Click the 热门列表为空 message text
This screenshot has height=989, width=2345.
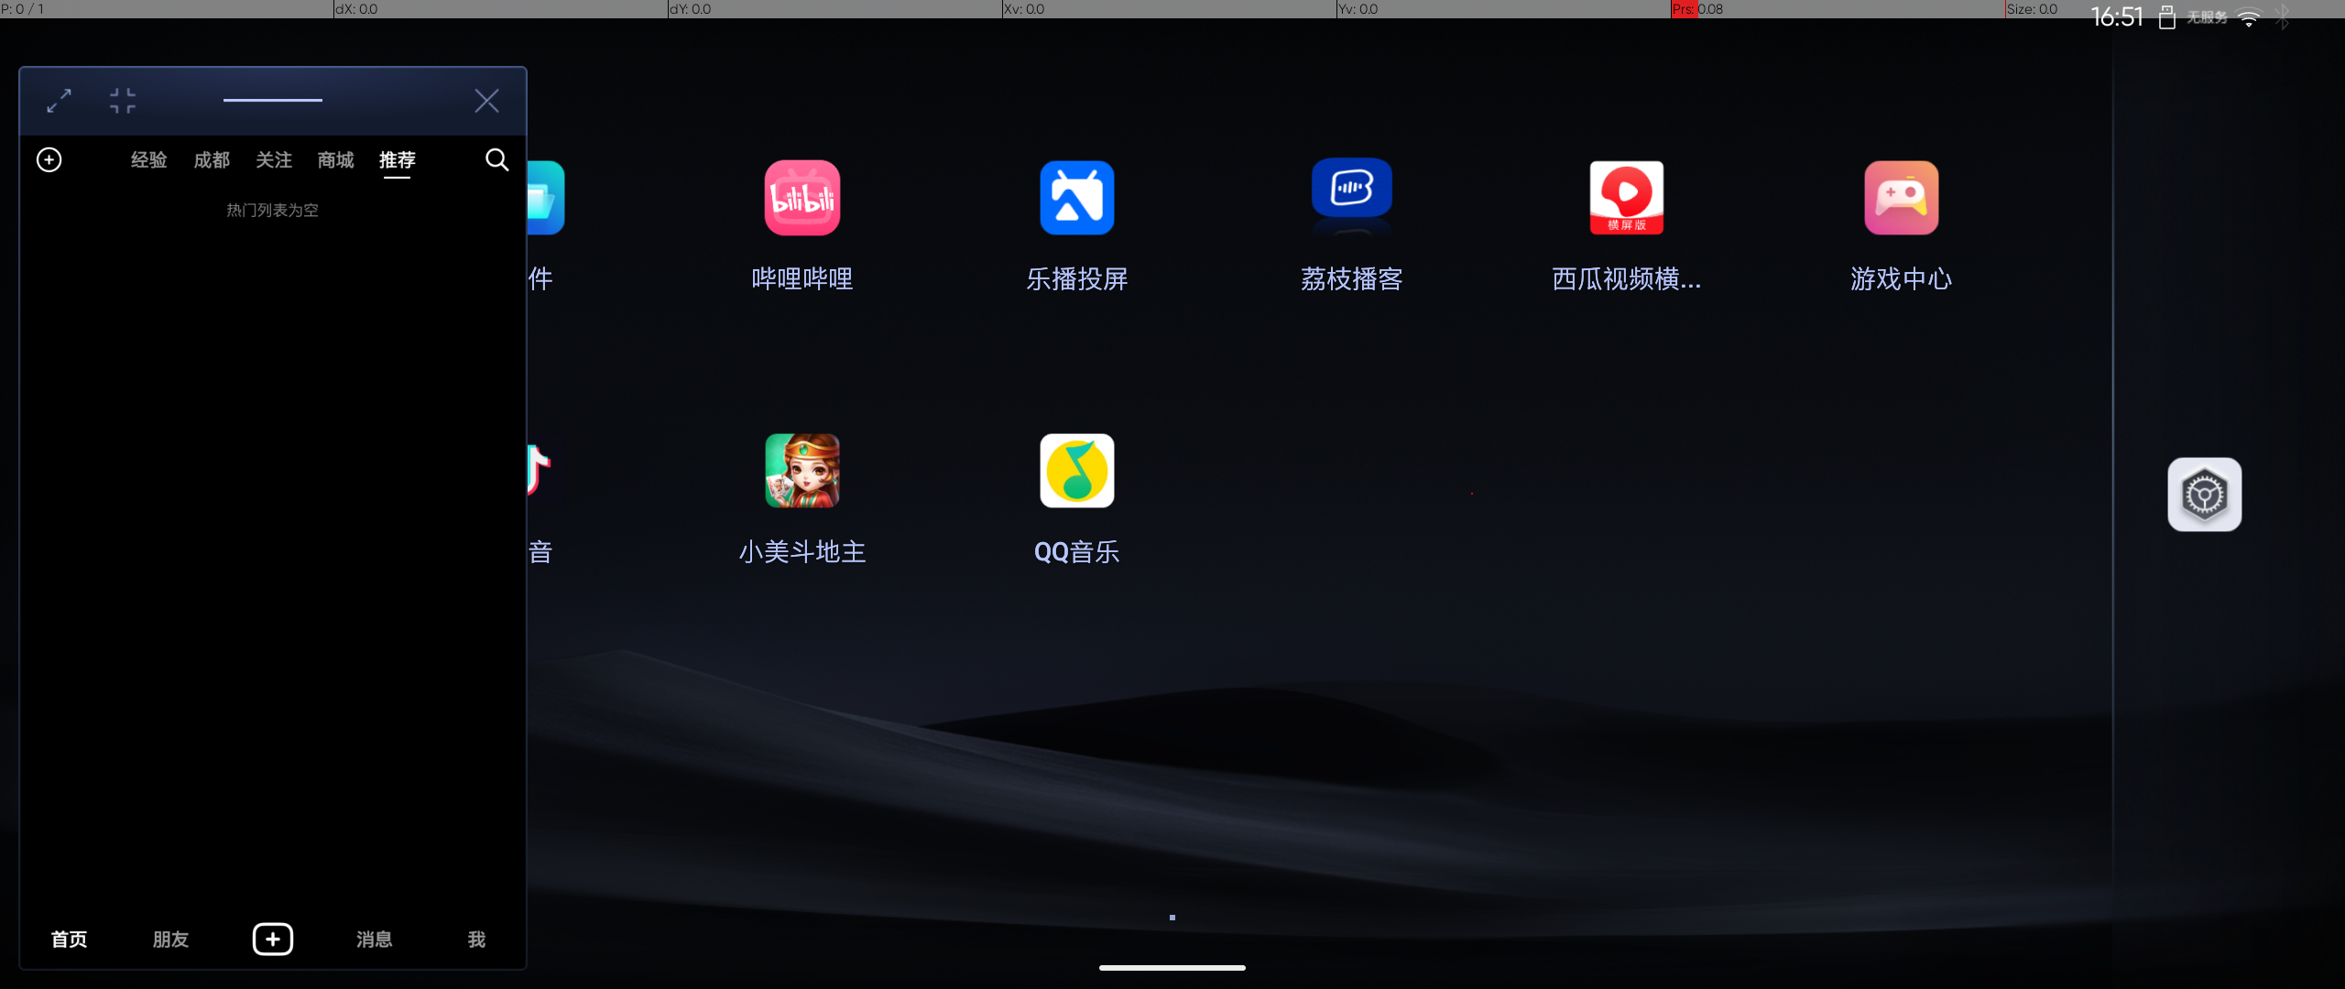pos(273,211)
